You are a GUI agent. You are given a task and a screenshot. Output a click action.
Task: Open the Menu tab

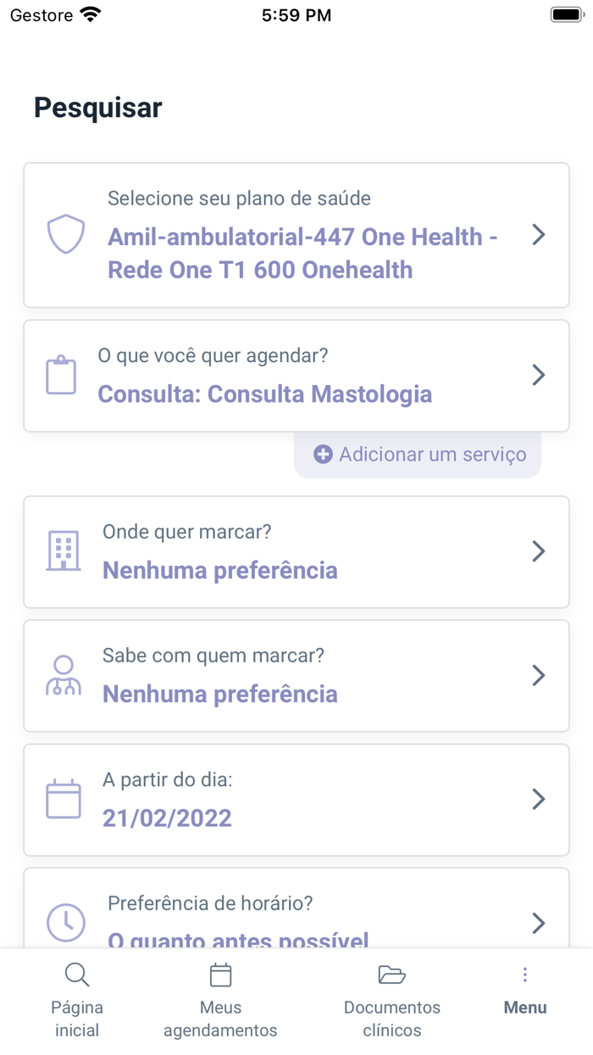(x=525, y=1001)
